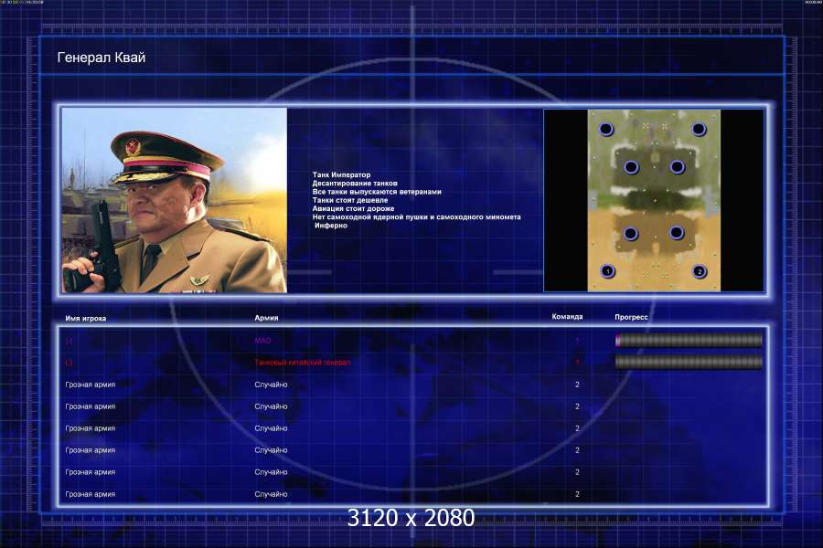
Task: Select the "Прогресс" column header
Action: 631,318
